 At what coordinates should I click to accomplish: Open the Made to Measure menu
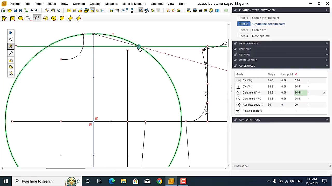[x=134, y=4]
